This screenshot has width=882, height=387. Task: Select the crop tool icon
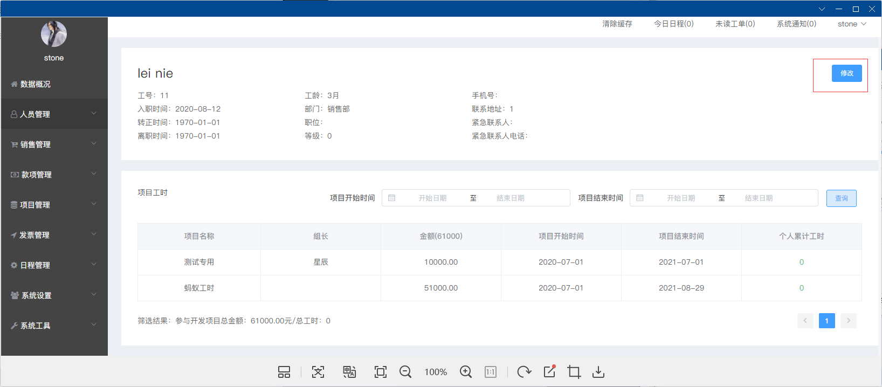click(x=574, y=372)
